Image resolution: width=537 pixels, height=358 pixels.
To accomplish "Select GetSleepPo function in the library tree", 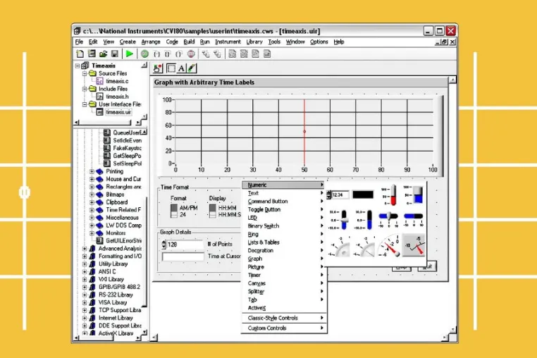I will click(127, 156).
